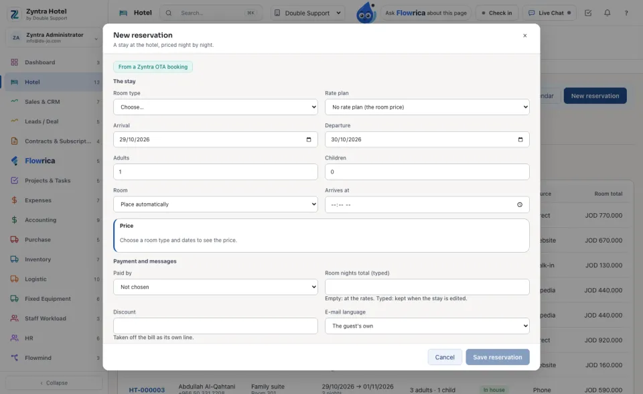Click the Cancel button
Viewport: 643px width, 394px height.
tap(445, 357)
